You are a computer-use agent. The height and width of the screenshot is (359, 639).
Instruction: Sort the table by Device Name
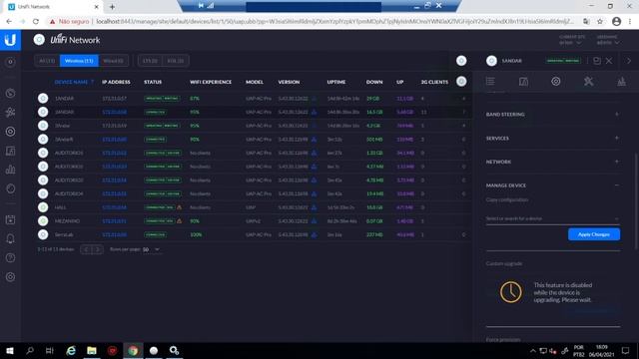tap(71, 82)
